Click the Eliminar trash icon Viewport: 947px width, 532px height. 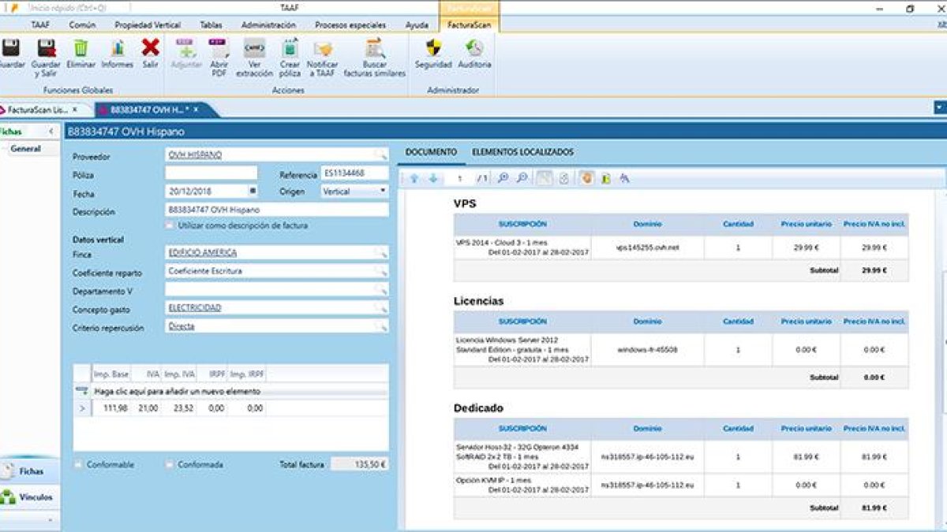(80, 50)
